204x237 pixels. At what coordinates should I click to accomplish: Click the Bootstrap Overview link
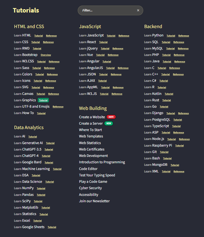coord(46,55)
